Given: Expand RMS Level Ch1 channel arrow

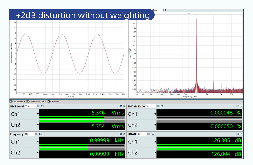Looking at the screenshot, I should 38,114.
